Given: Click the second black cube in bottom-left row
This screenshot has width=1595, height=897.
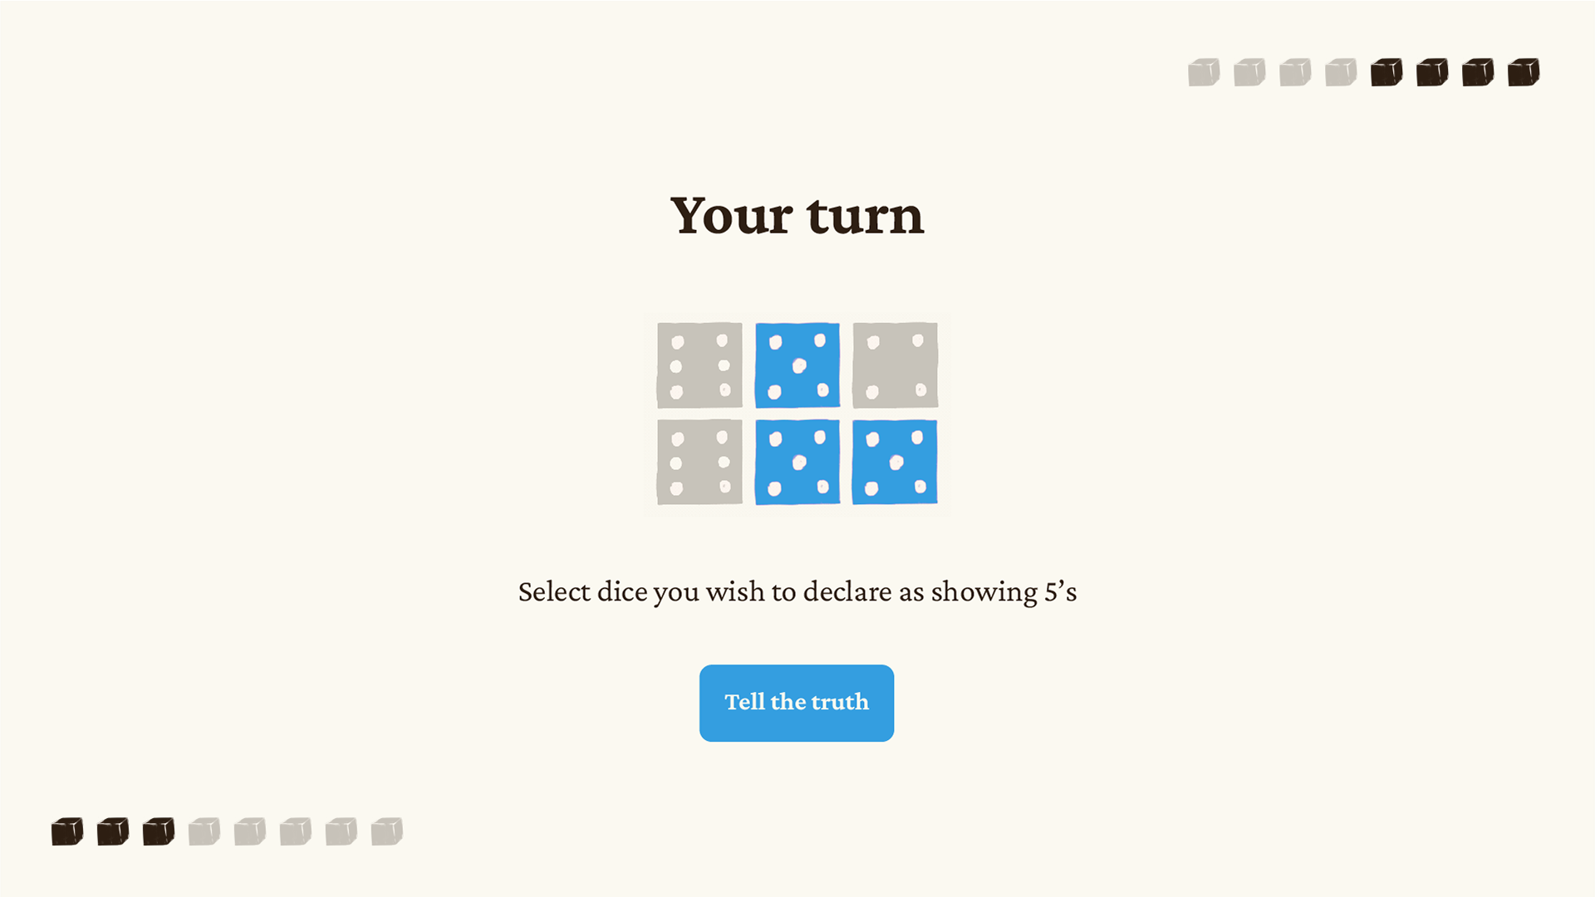Looking at the screenshot, I should pyautogui.click(x=113, y=831).
